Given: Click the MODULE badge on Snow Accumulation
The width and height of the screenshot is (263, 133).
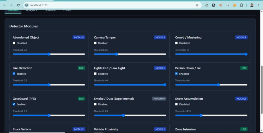Looking at the screenshot, I should click(x=241, y=99).
